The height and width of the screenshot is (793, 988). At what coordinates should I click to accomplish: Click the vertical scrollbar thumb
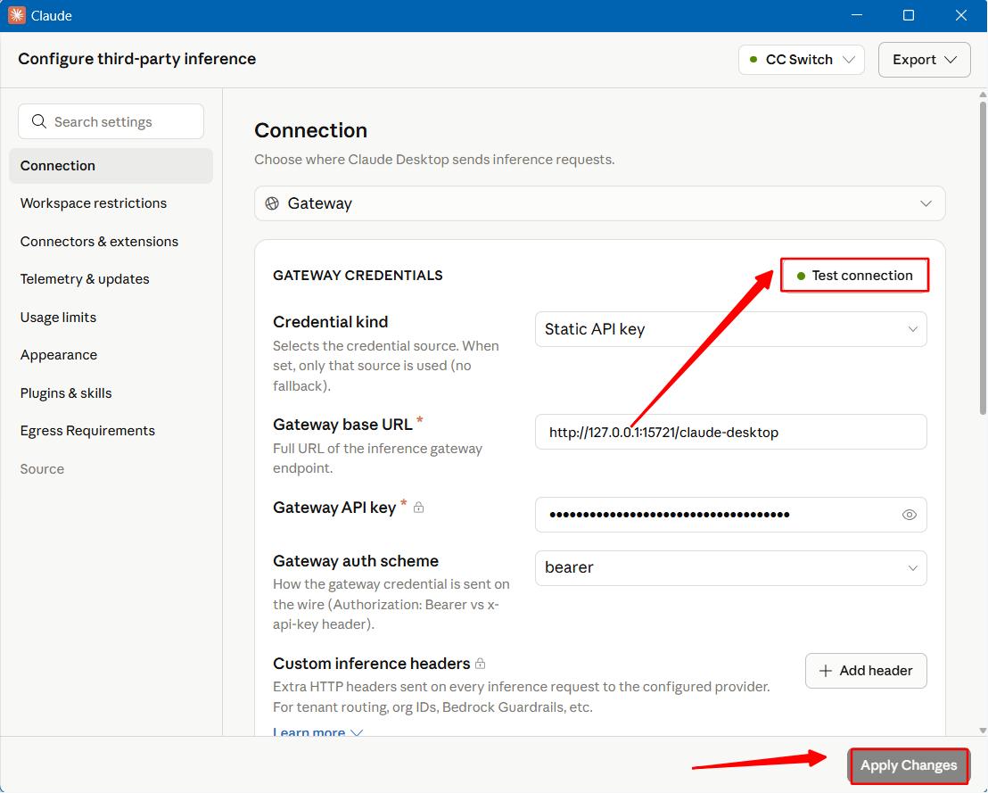tap(983, 257)
